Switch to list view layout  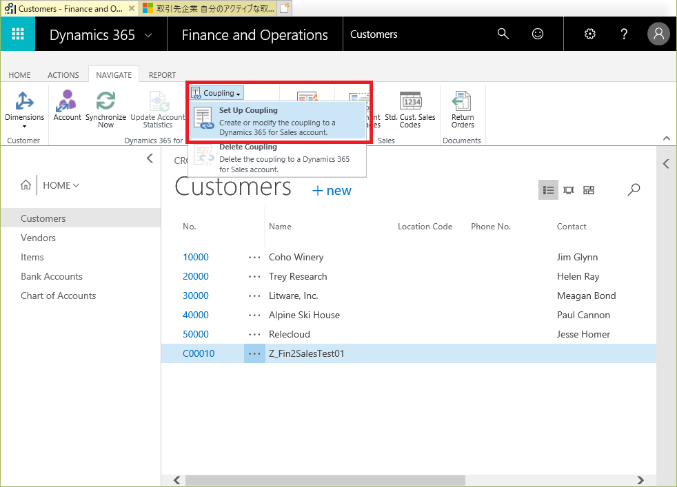pos(548,190)
